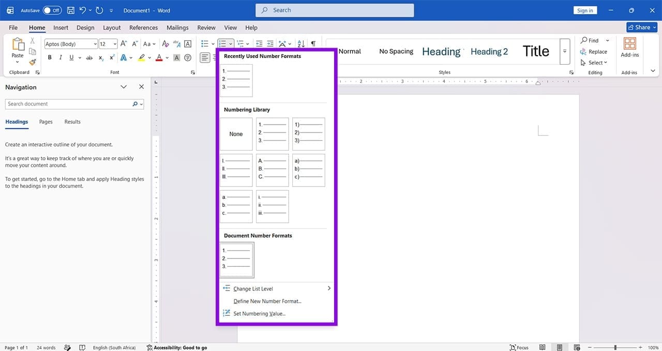The image size is (662, 351).
Task: Open the Bullets list dropdown arrow
Action: click(213, 44)
